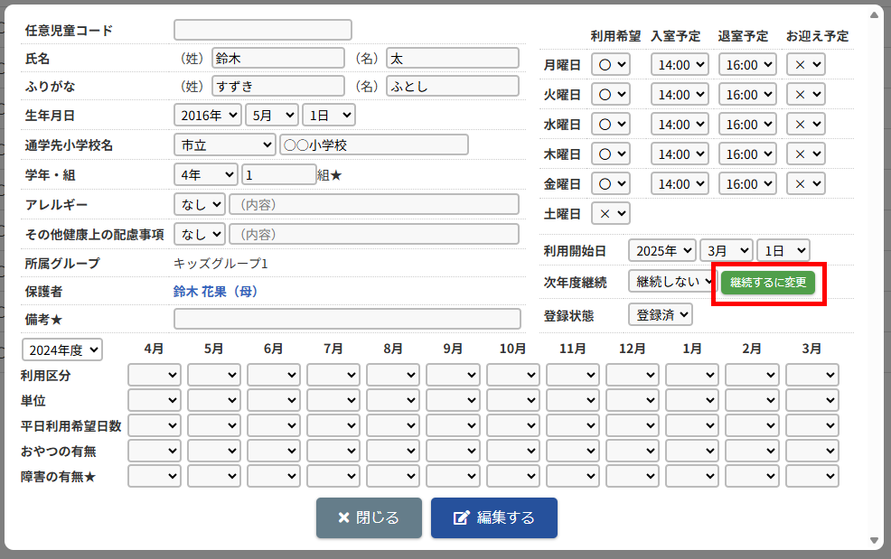Toggle Saturday 利用希望 × dropdown

coord(610,213)
